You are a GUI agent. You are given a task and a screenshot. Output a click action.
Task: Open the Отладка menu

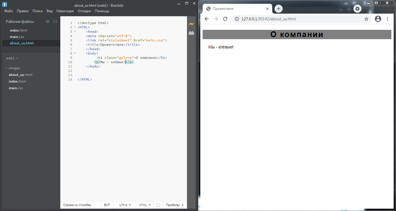pyautogui.click(x=84, y=11)
